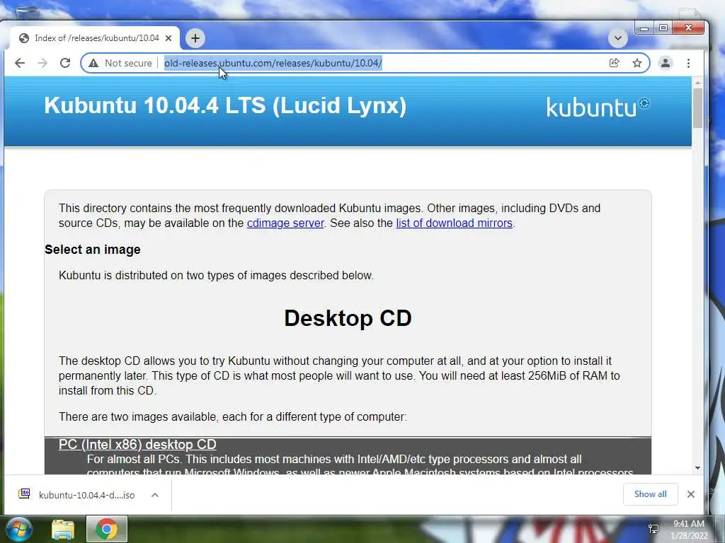
Task: Click the vertical scrollbar thumb
Action: (697, 107)
